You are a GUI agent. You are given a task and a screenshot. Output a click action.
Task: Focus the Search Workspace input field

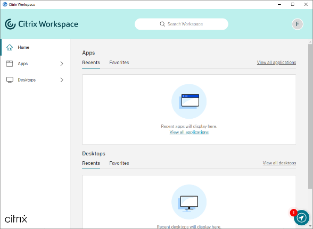pyautogui.click(x=182, y=24)
